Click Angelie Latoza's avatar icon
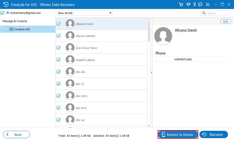 (70, 60)
